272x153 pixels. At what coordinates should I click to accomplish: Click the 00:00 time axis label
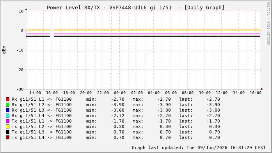[120, 93]
